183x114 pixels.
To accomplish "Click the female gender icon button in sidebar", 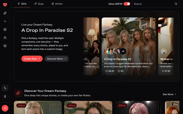I will click(x=5, y=96).
